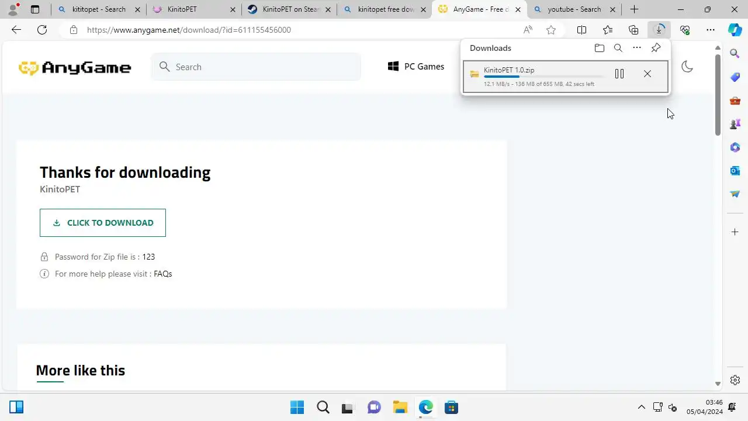
Task: Open sidebar Outlook icon
Action: [x=735, y=171]
